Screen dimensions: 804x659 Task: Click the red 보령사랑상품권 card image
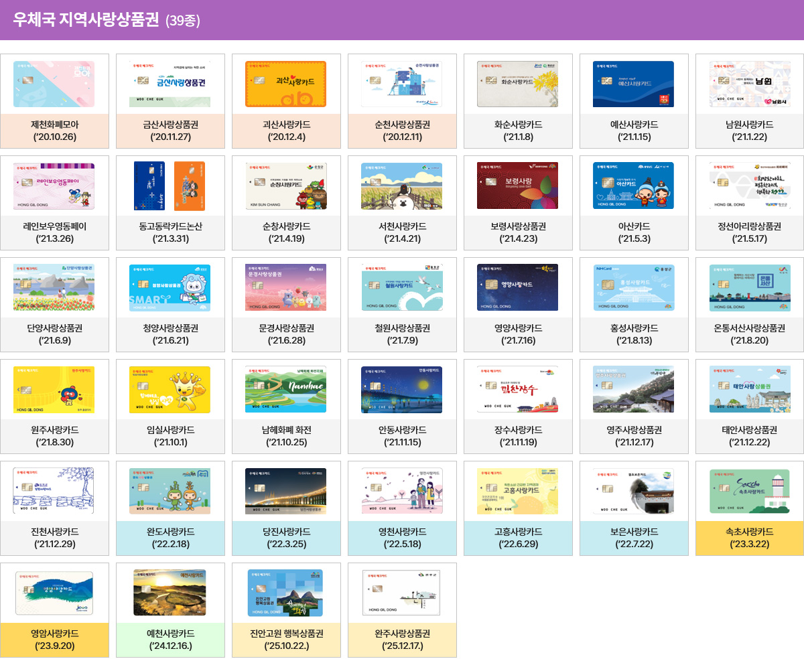click(x=518, y=186)
